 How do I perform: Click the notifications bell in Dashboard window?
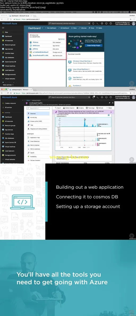93,23
